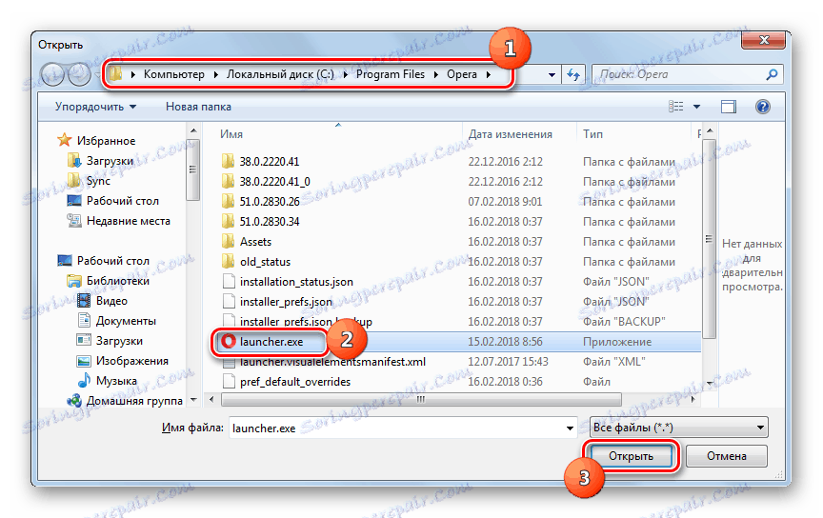
Task: Expand the file name dropdown arrow
Action: coord(570,428)
